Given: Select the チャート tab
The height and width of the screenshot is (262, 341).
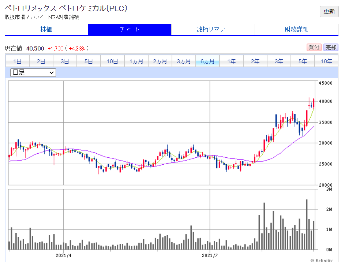Looking at the screenshot, I should [x=130, y=29].
